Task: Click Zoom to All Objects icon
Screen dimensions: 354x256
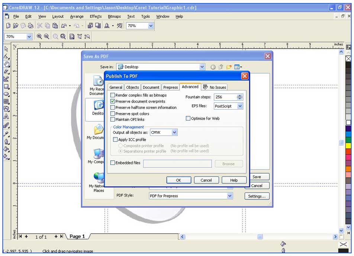Action: pos(63,36)
